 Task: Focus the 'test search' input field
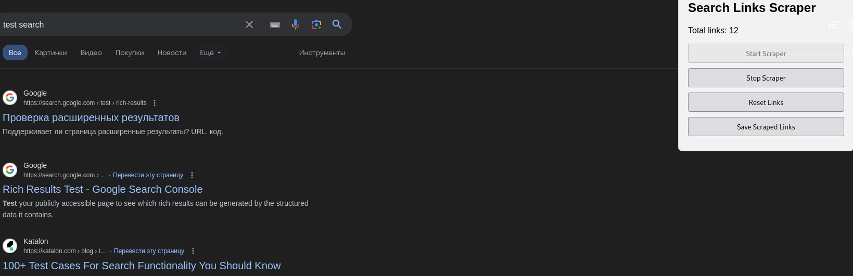pyautogui.click(x=120, y=24)
